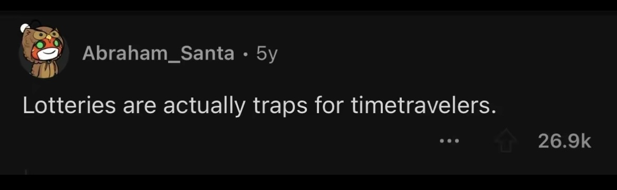Click the 5y timestamp

[x=267, y=54]
